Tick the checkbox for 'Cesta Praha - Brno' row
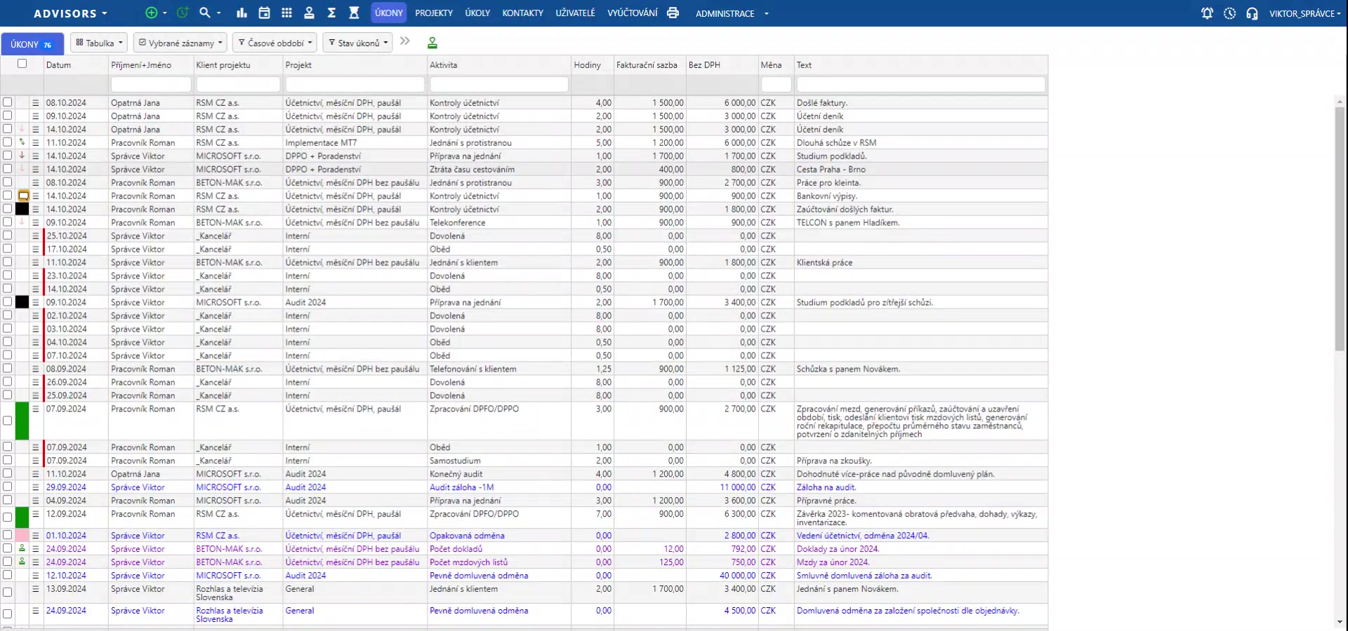Image resolution: width=1348 pixels, height=631 pixels. [8, 169]
